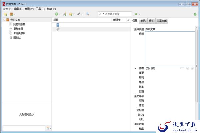
Task: Click the 摘要 field label
Action: [141, 73]
